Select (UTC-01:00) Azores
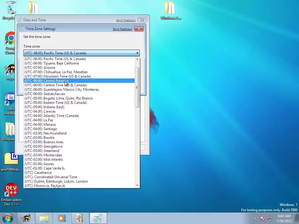299x224 pixels. tap(79, 164)
